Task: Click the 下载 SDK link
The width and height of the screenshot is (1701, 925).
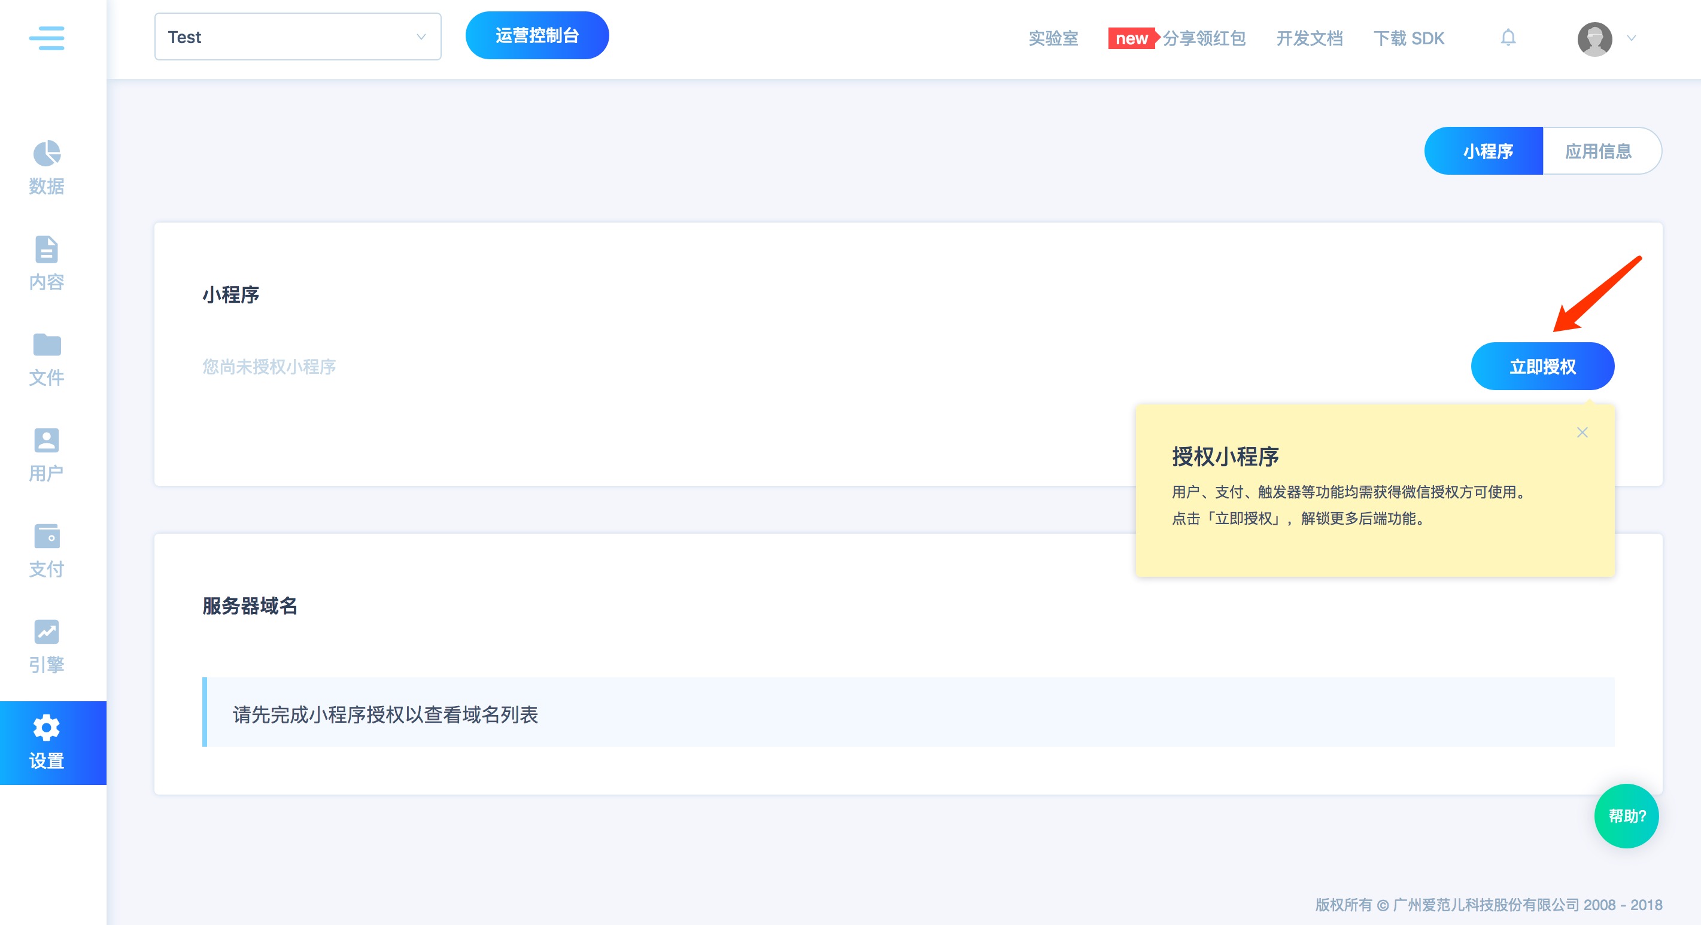Action: [x=1408, y=38]
